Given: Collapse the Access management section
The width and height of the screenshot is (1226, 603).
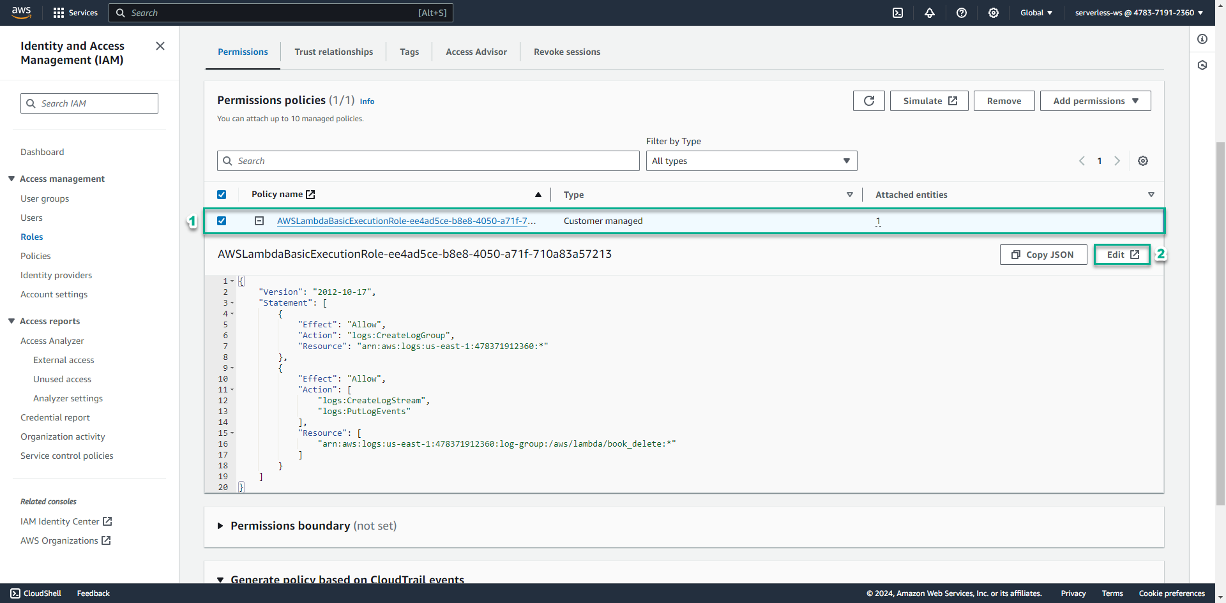Looking at the screenshot, I should pyautogui.click(x=11, y=179).
